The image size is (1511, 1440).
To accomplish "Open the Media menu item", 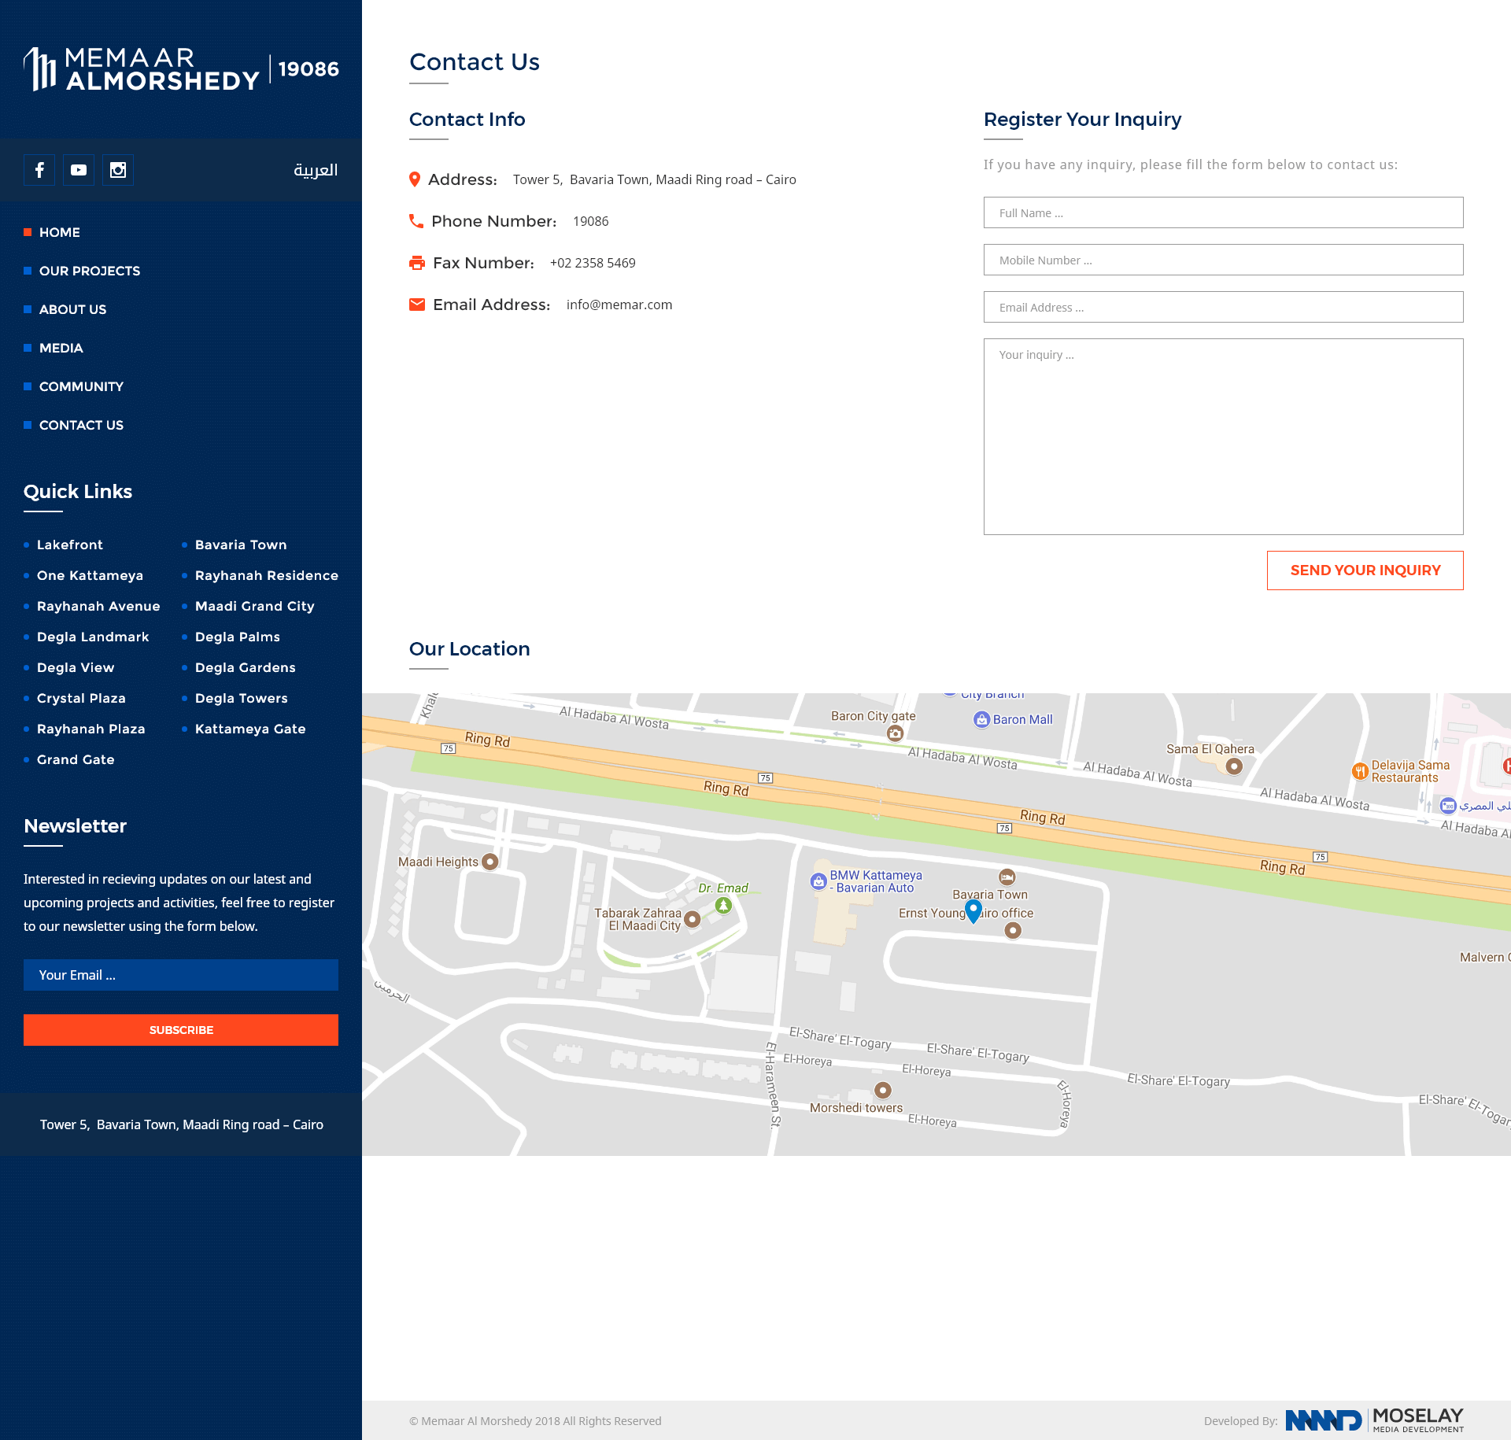I will click(61, 348).
